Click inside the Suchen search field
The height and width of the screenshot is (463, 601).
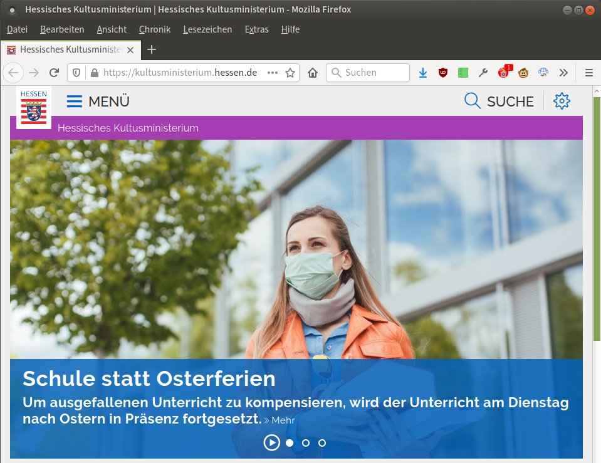[367, 73]
